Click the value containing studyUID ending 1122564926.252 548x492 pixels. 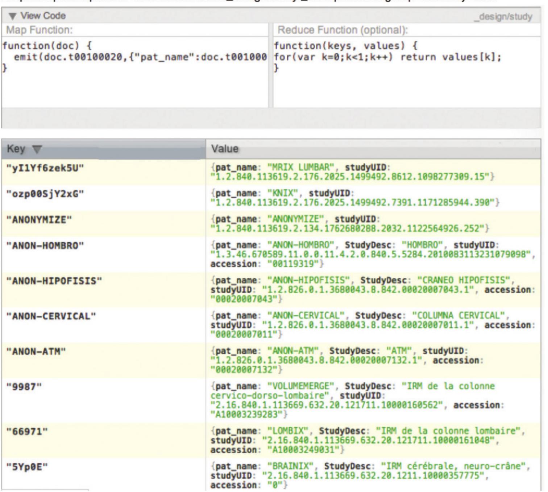(350, 224)
